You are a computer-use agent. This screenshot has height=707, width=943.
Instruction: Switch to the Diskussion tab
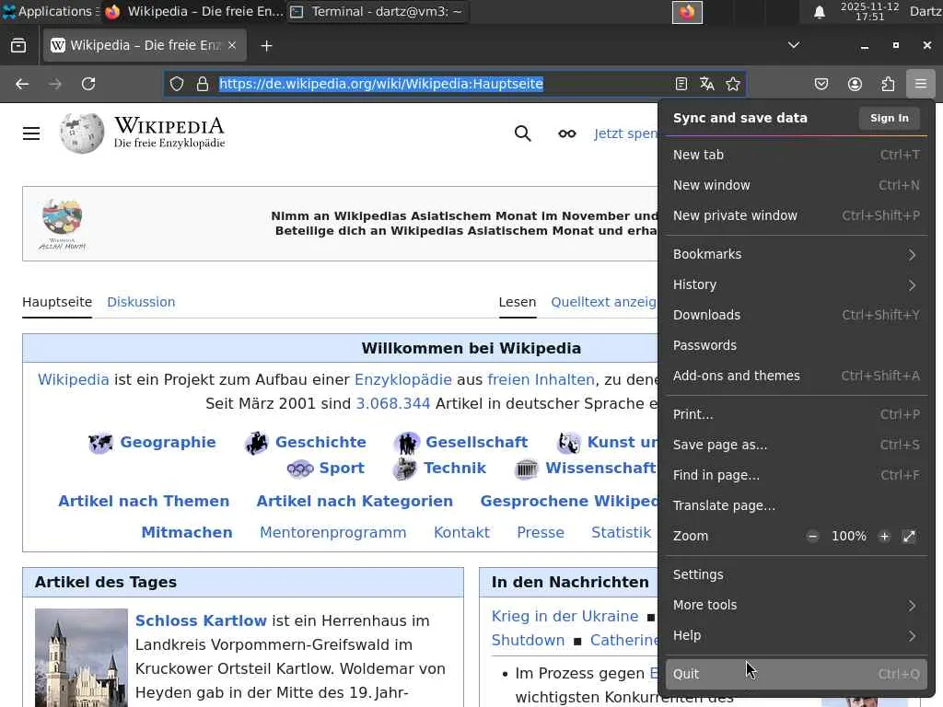click(x=141, y=302)
